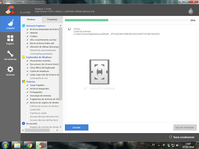Toggle Documentos recientes checkbox
The image size is (199, 149).
point(27,61)
